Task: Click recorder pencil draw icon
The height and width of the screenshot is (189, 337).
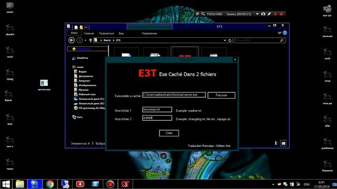Action: click(269, 14)
